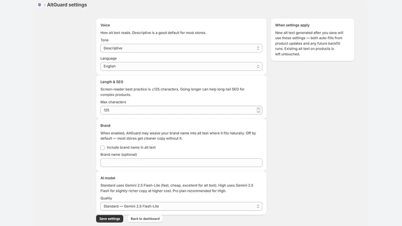Image resolution: width=402 pixels, height=226 pixels.
Task: Click the Brand name (optional) label
Action: pos(119,155)
